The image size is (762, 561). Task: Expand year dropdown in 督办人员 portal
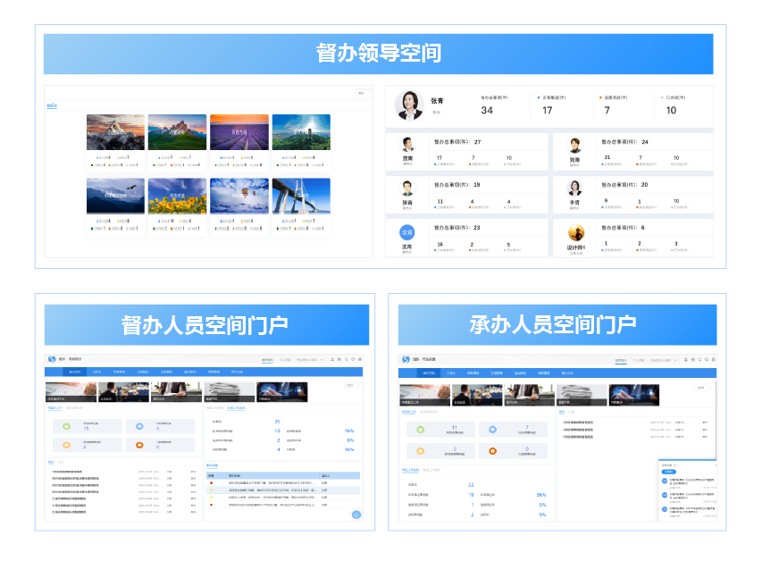click(353, 386)
